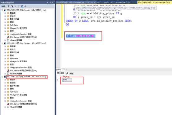Collapse the 192.168.1.191 server node
The width and height of the screenshot is (172, 115).
pos(2,10)
